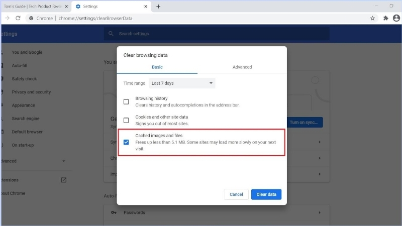The image size is (402, 226).
Task: Click the Clear browsing data dialog title
Action: [x=145, y=55]
